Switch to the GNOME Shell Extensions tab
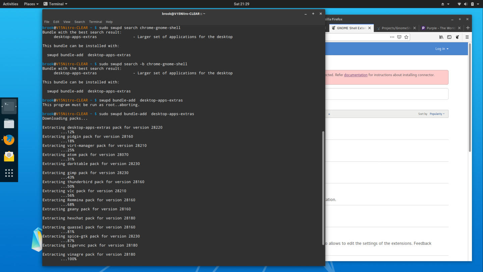The image size is (483, 272). [x=351, y=28]
